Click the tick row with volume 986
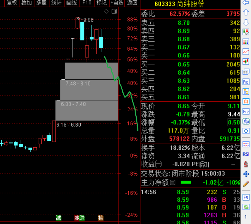This screenshot has width=251, height=224. point(190,200)
